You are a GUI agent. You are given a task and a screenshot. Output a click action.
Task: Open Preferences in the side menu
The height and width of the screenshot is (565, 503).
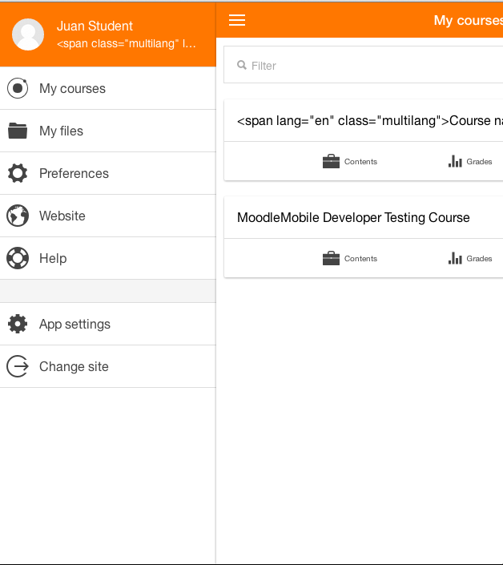coord(108,173)
